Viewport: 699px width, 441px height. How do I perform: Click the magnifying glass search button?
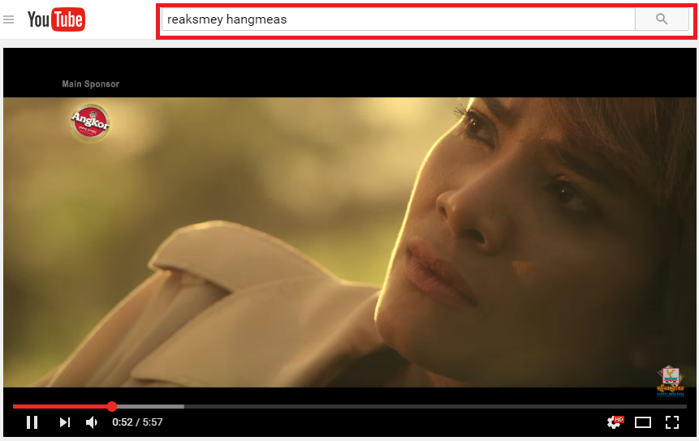(x=662, y=19)
